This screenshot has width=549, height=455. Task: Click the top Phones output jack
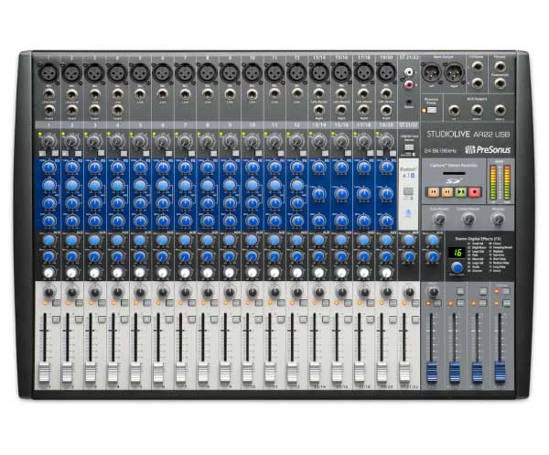500,66
